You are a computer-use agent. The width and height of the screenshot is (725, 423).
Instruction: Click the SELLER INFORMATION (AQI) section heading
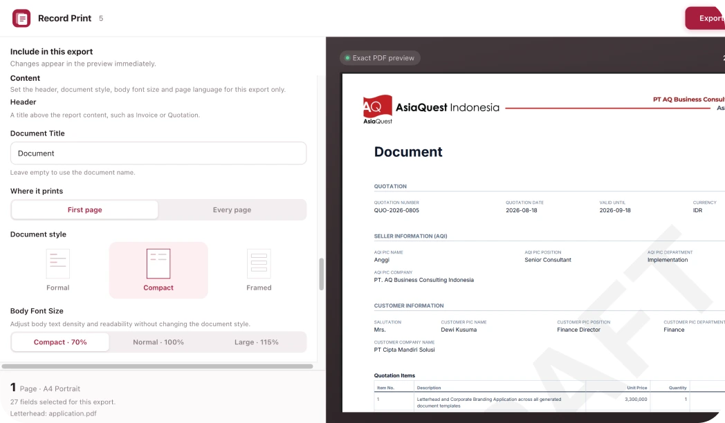tap(411, 236)
